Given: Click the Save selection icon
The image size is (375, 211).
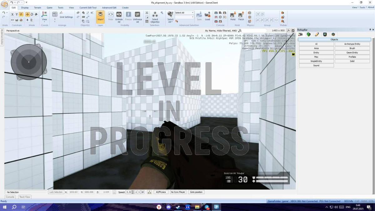Looking at the screenshot, I should tap(199, 15).
